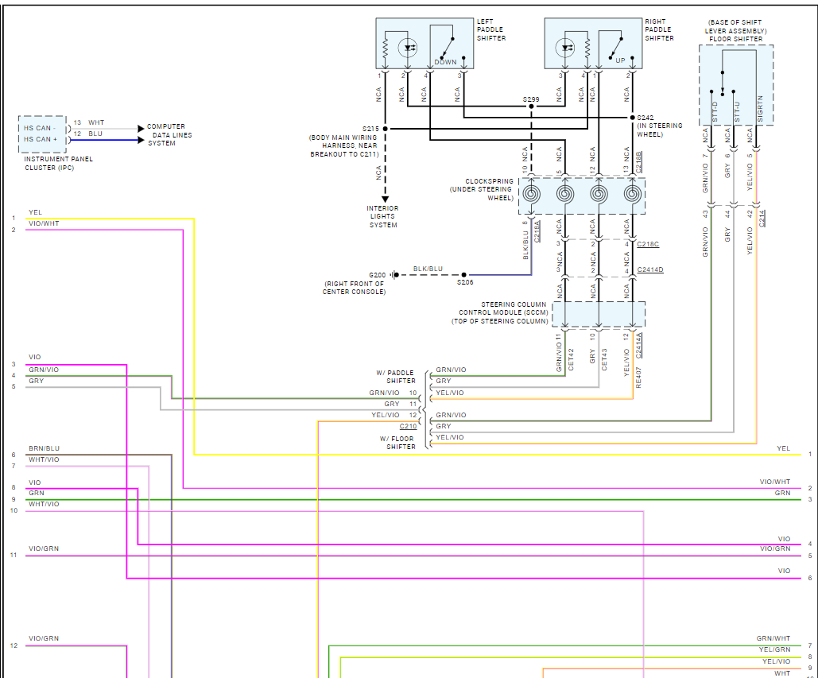Image resolution: width=818 pixels, height=678 pixels.
Task: Click the WHT wire arrow to Computer Data Lines
Action: coord(140,128)
